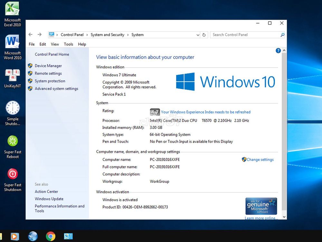Viewport: 322px width, 242px height.
Task: Select System and Security breadcrumb
Action: [x=108, y=35]
